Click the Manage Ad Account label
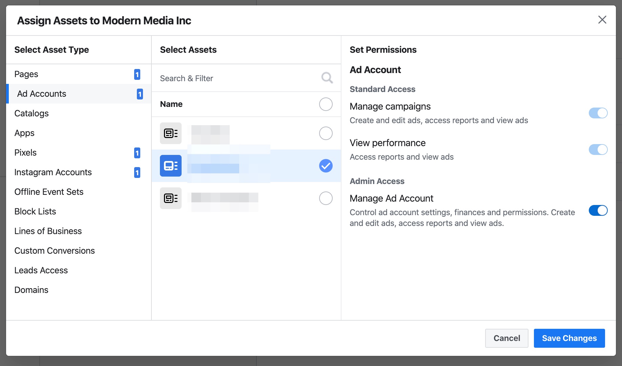622x366 pixels. point(391,198)
